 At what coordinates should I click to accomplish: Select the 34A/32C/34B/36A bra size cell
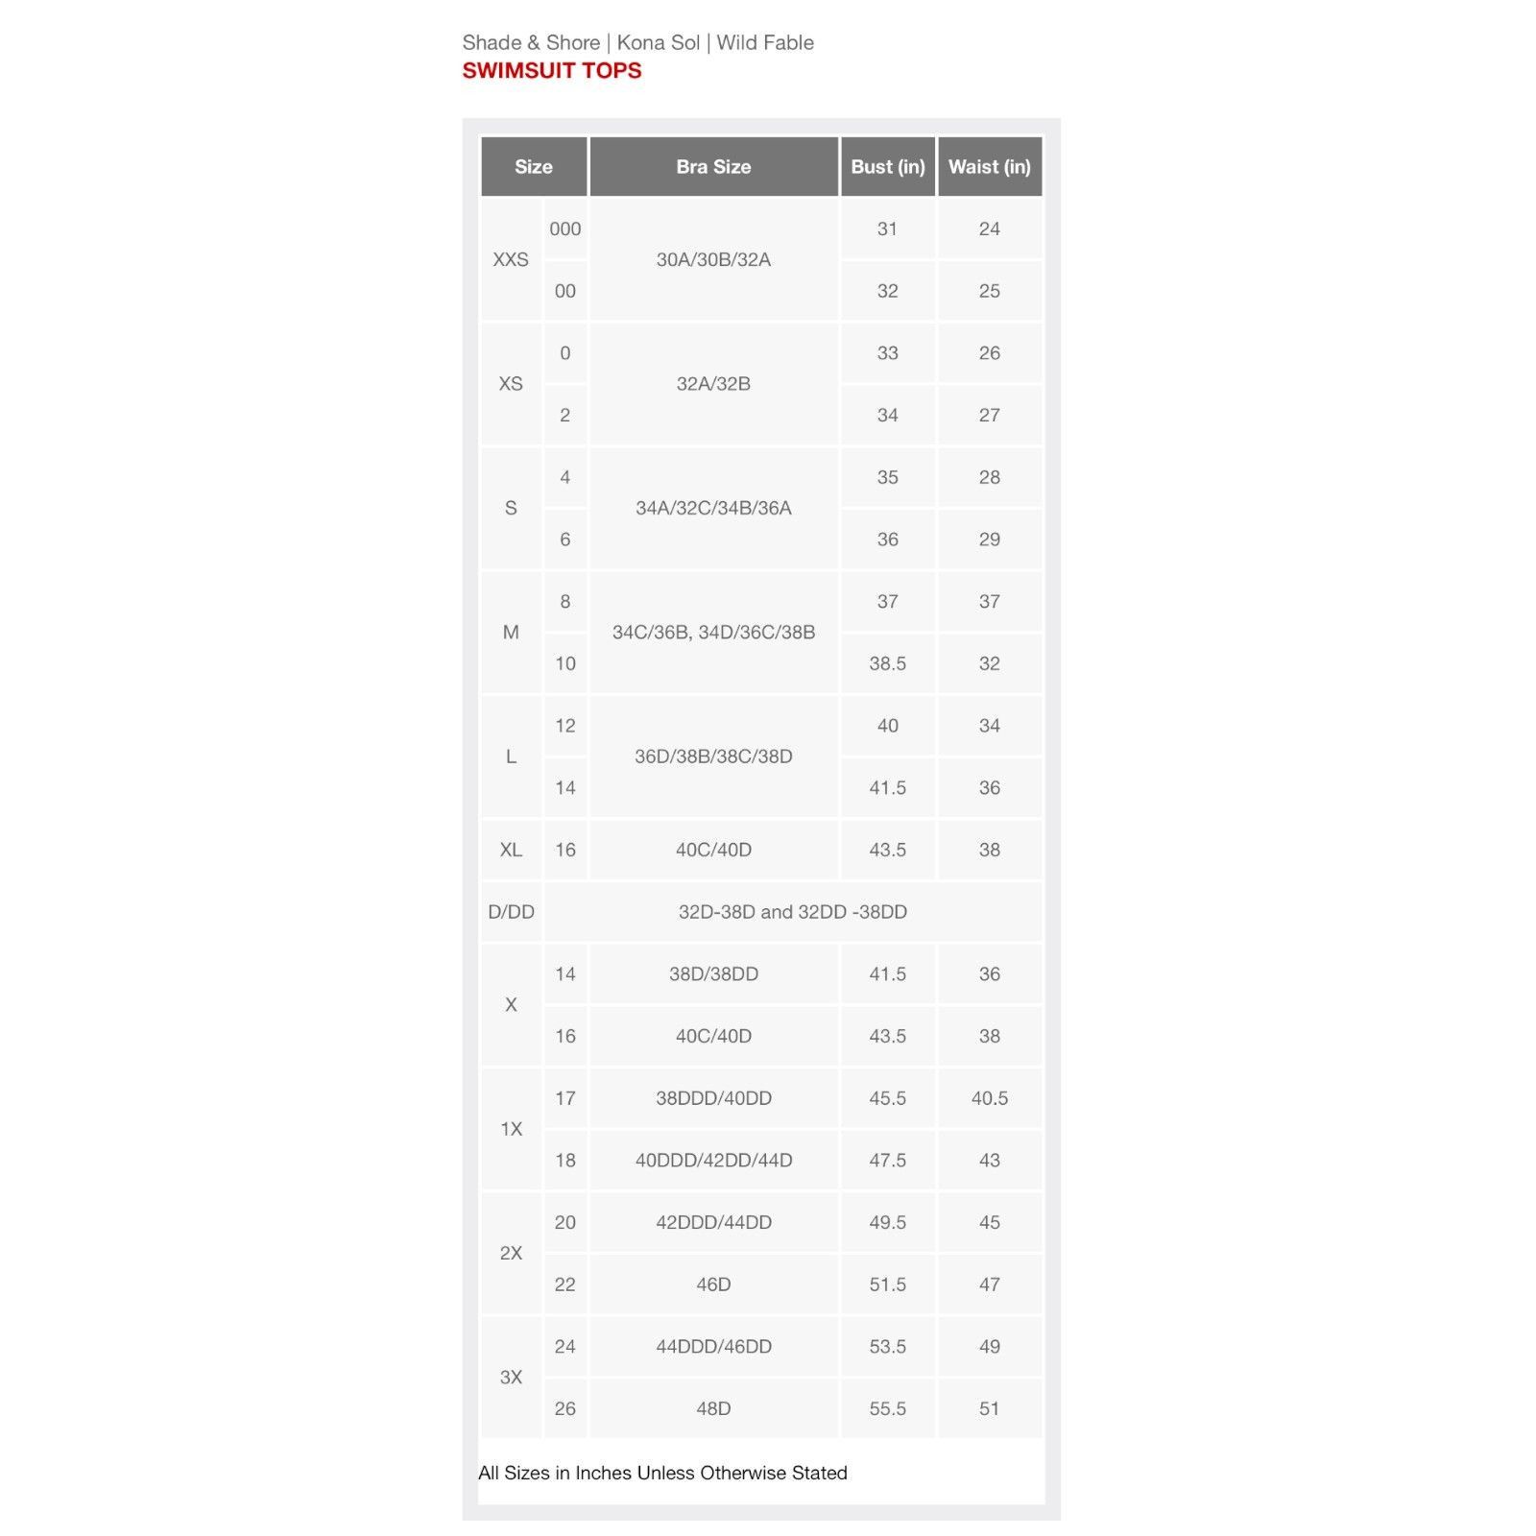(x=713, y=508)
